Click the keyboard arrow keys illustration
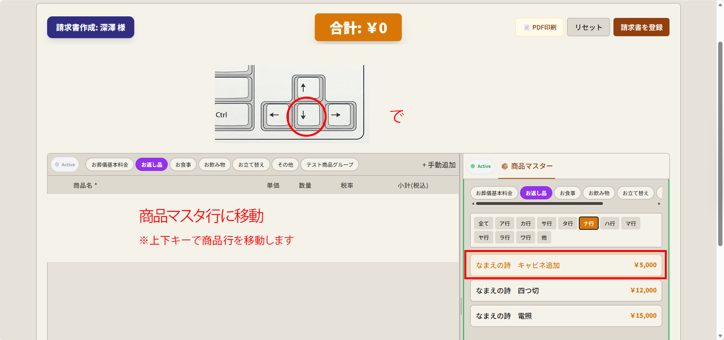The height and width of the screenshot is (340, 724). tap(292, 104)
